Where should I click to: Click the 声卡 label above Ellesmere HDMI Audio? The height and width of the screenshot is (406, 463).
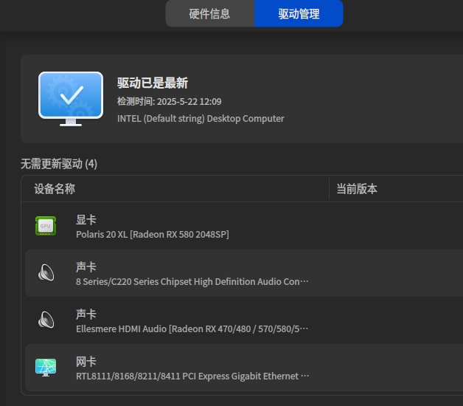86,314
